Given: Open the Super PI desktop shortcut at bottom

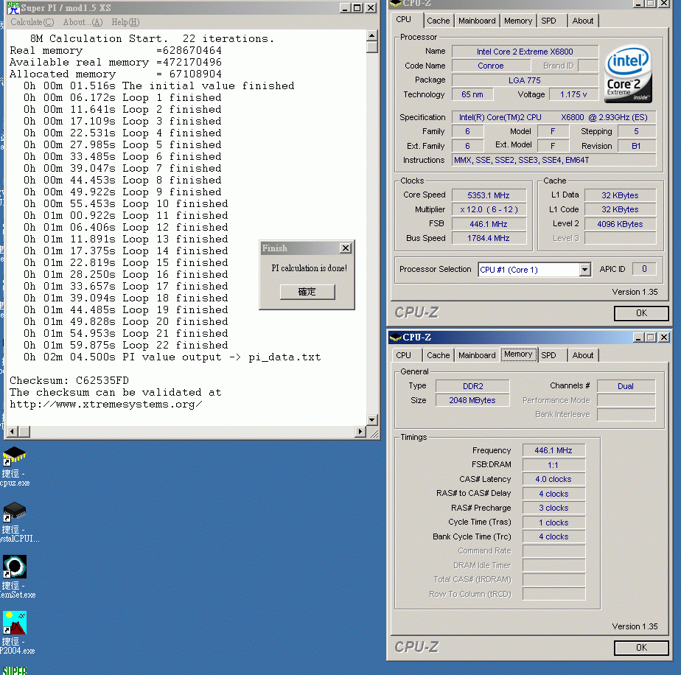Looking at the screenshot, I should coord(15,671).
